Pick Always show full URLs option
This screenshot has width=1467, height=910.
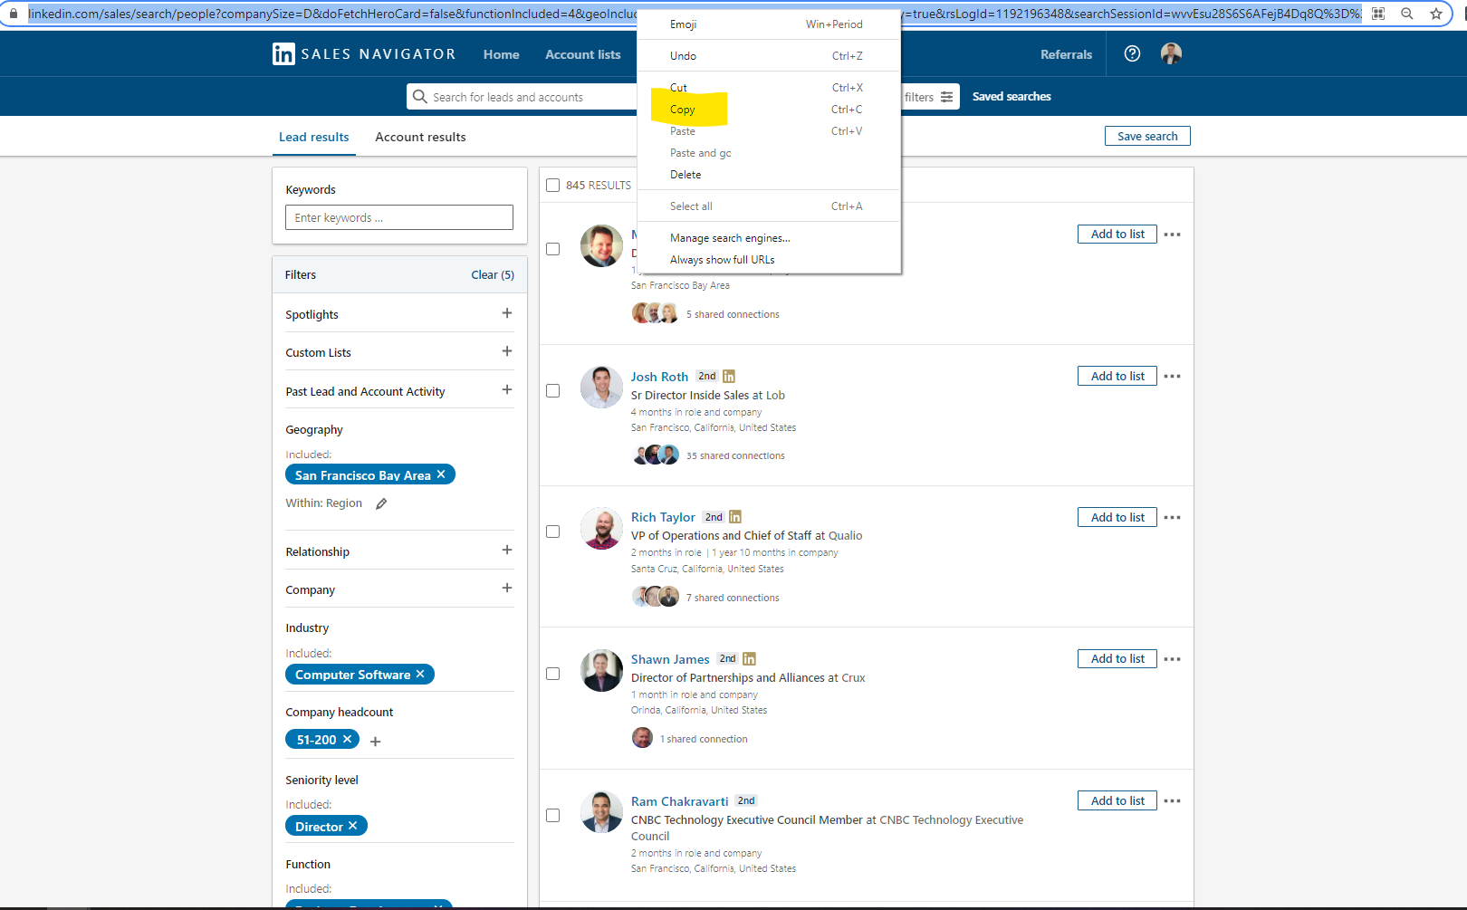[769, 260]
